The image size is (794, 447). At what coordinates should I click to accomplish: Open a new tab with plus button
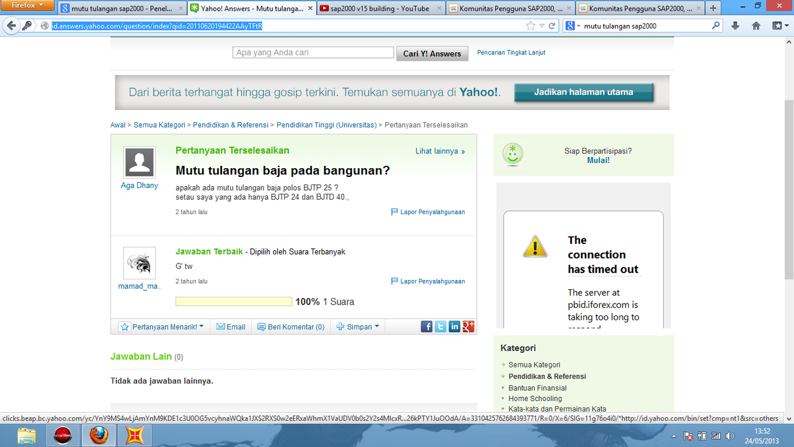pos(713,9)
